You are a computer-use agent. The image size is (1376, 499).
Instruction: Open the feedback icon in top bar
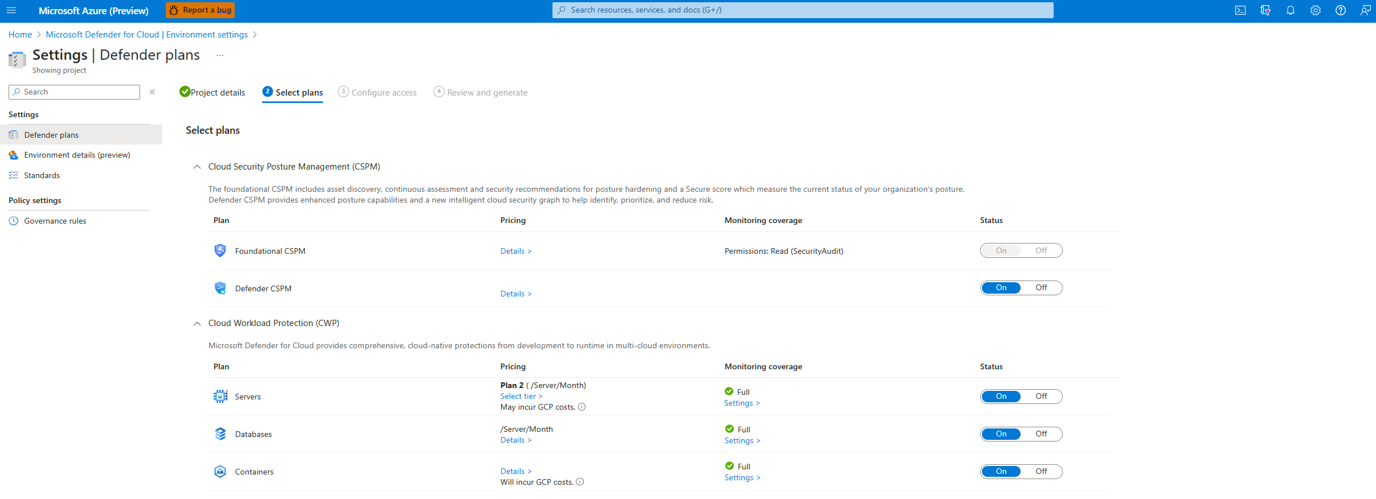pyautogui.click(x=1365, y=10)
